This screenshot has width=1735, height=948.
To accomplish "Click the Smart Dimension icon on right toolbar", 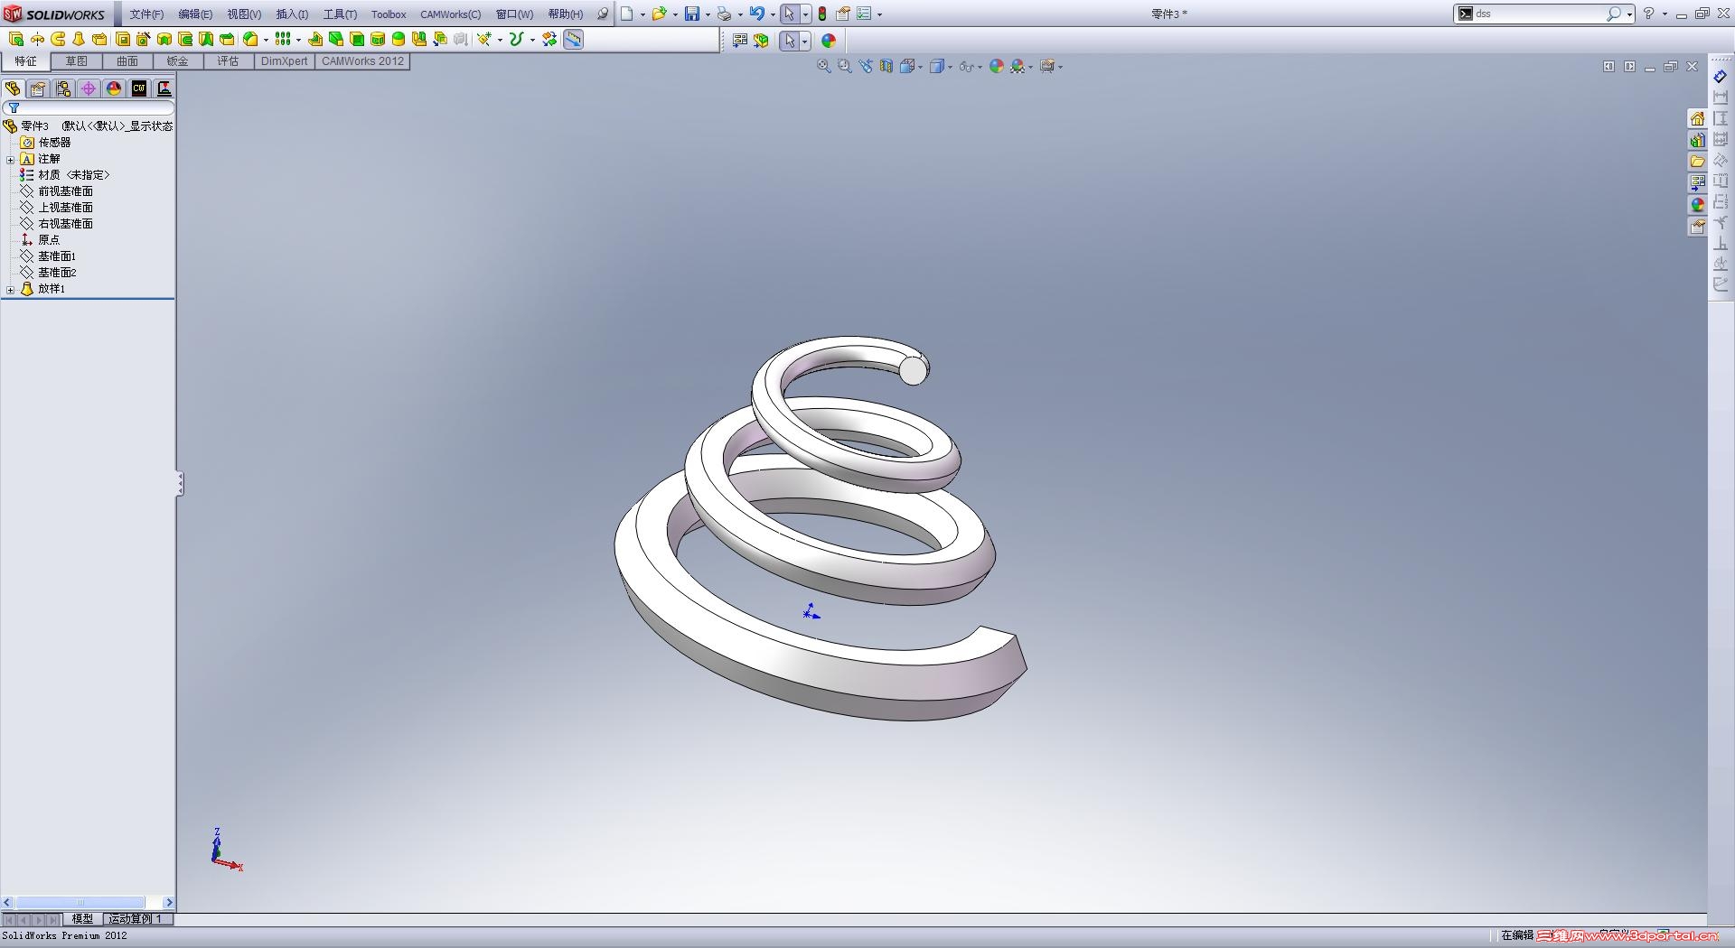I will [x=1721, y=77].
